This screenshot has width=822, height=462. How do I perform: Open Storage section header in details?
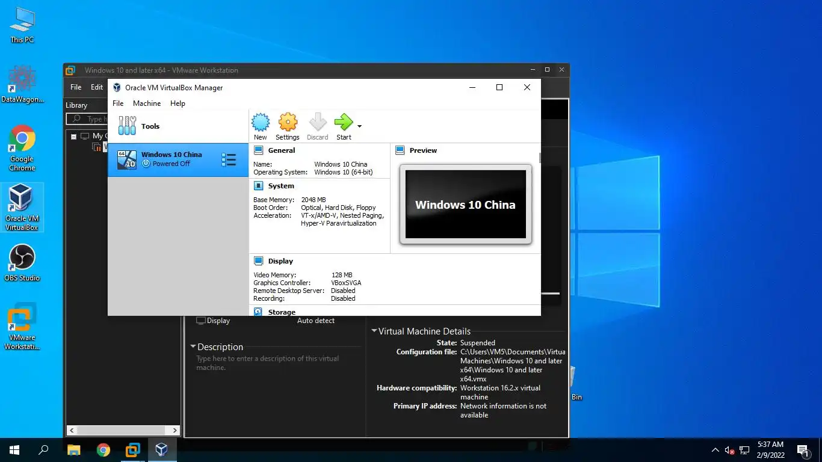[282, 312]
